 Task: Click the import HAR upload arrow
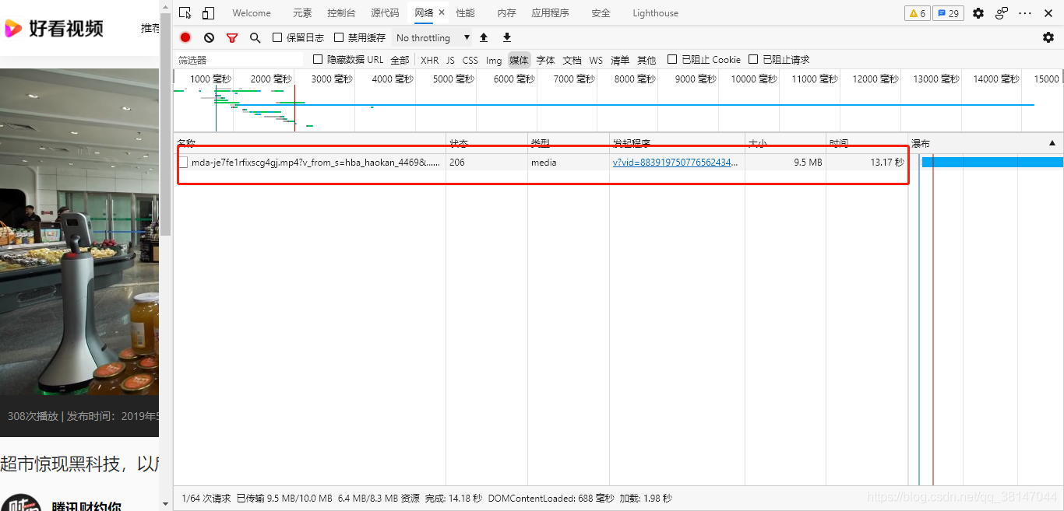[484, 37]
